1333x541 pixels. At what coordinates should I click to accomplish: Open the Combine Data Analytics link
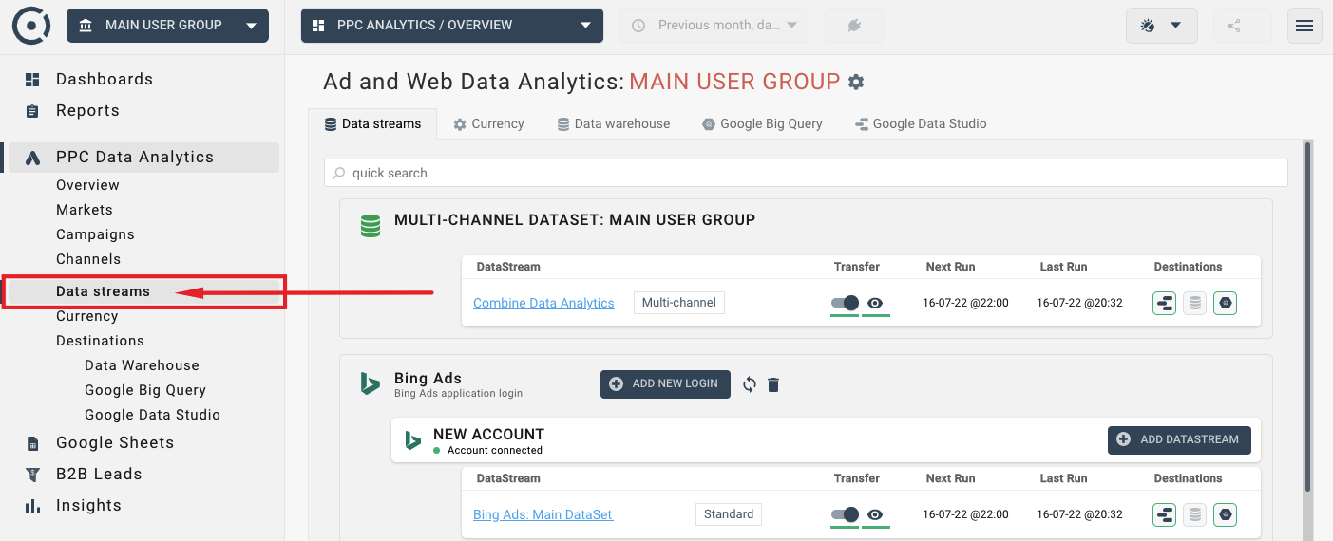coord(543,303)
